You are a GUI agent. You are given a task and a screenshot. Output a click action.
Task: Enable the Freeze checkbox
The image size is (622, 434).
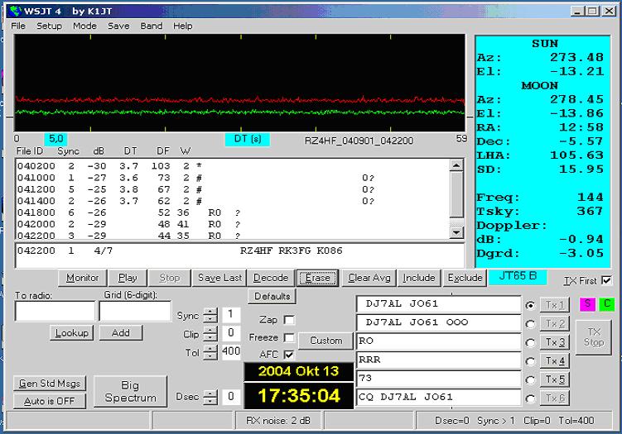[x=290, y=337]
